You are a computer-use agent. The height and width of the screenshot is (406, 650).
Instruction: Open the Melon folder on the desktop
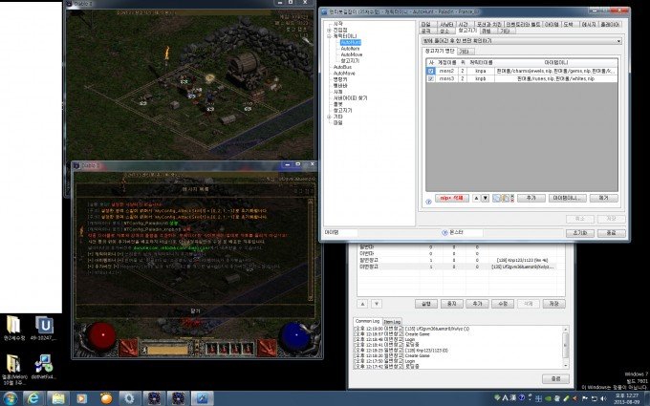tap(14, 370)
